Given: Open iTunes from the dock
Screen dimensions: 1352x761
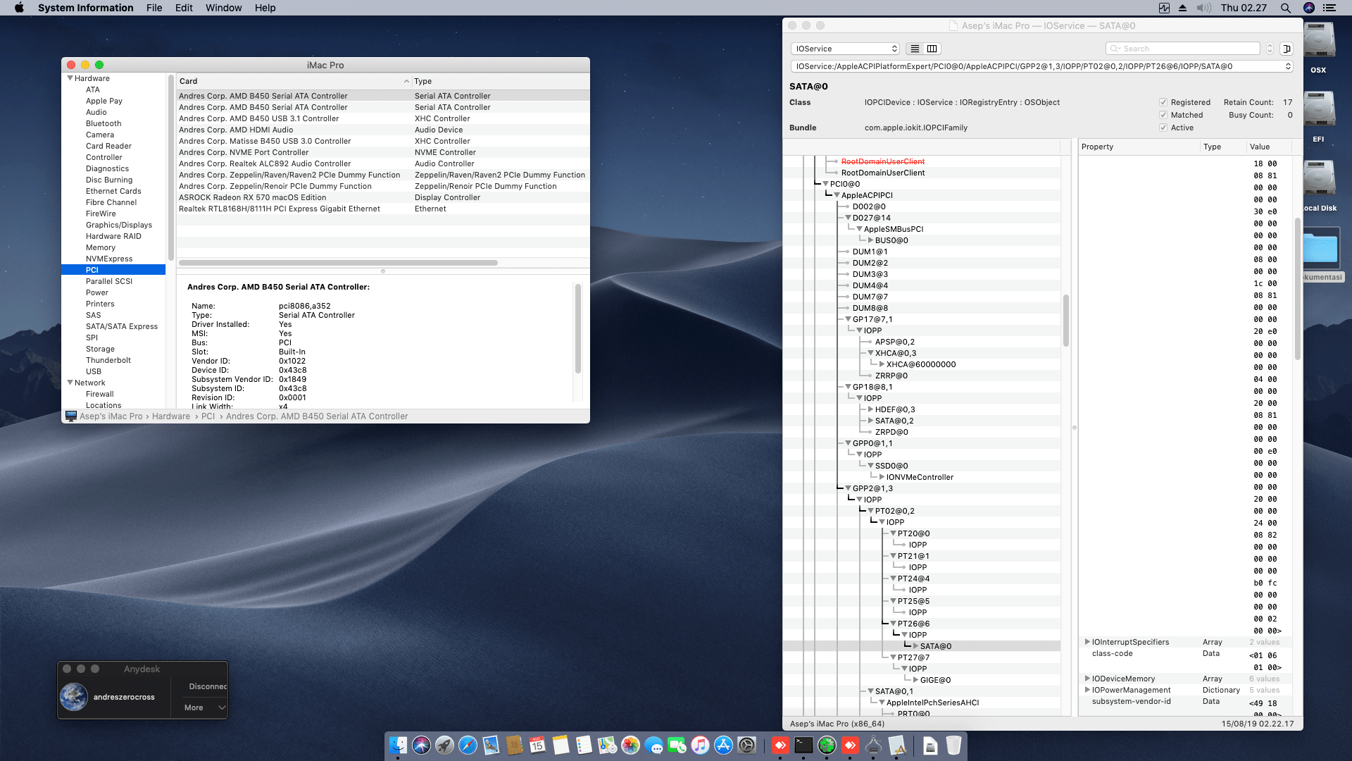Looking at the screenshot, I should coord(700,745).
